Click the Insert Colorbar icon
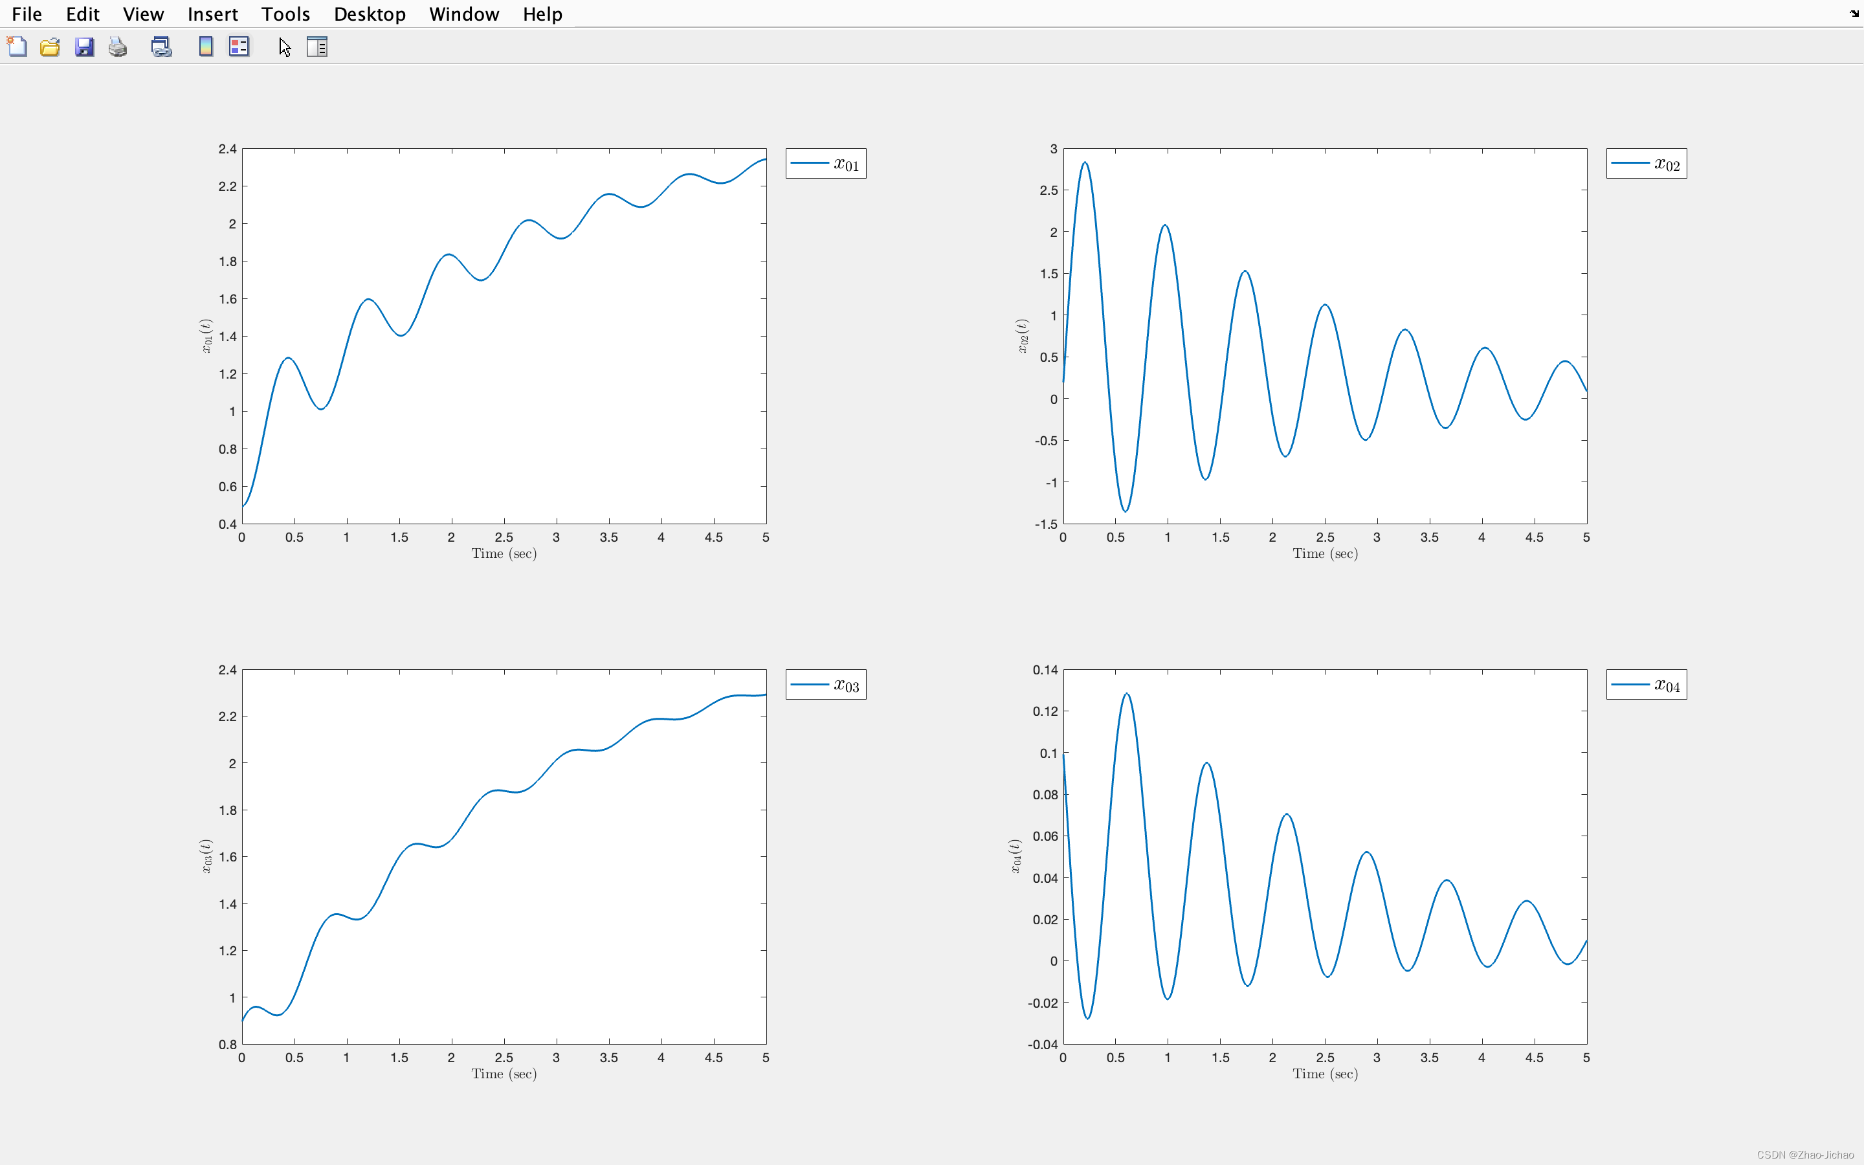Viewport: 1864px width, 1165px height. (x=206, y=47)
